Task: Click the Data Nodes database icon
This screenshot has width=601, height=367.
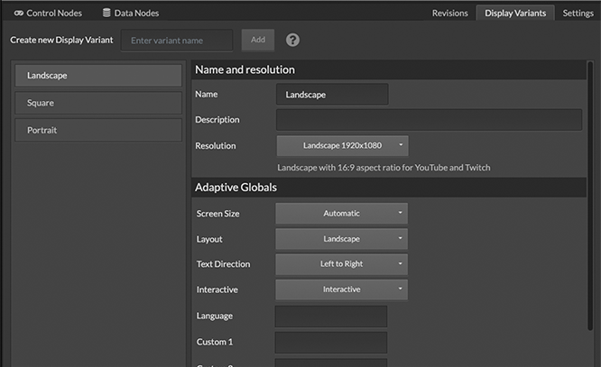Action: click(106, 13)
